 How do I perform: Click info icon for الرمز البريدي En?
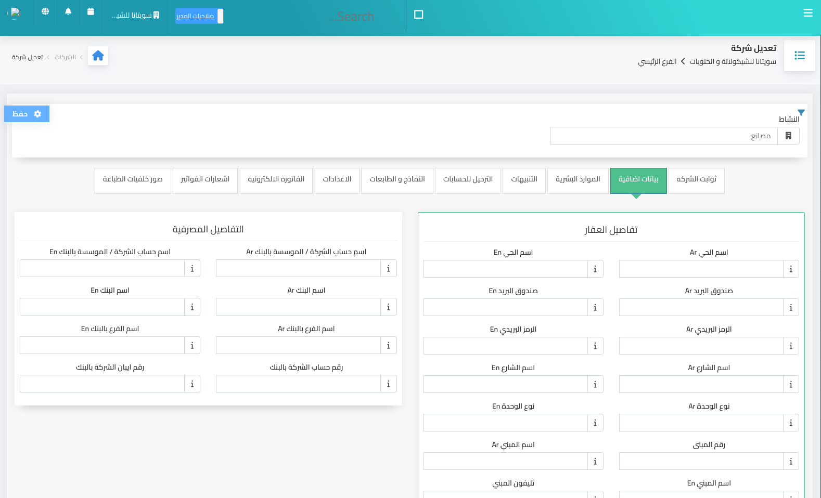tap(595, 346)
